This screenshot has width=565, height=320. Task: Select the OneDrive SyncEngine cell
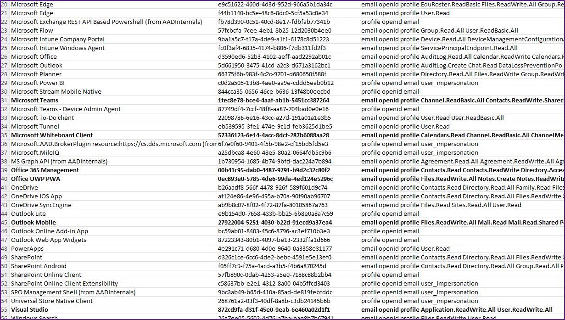(113, 205)
